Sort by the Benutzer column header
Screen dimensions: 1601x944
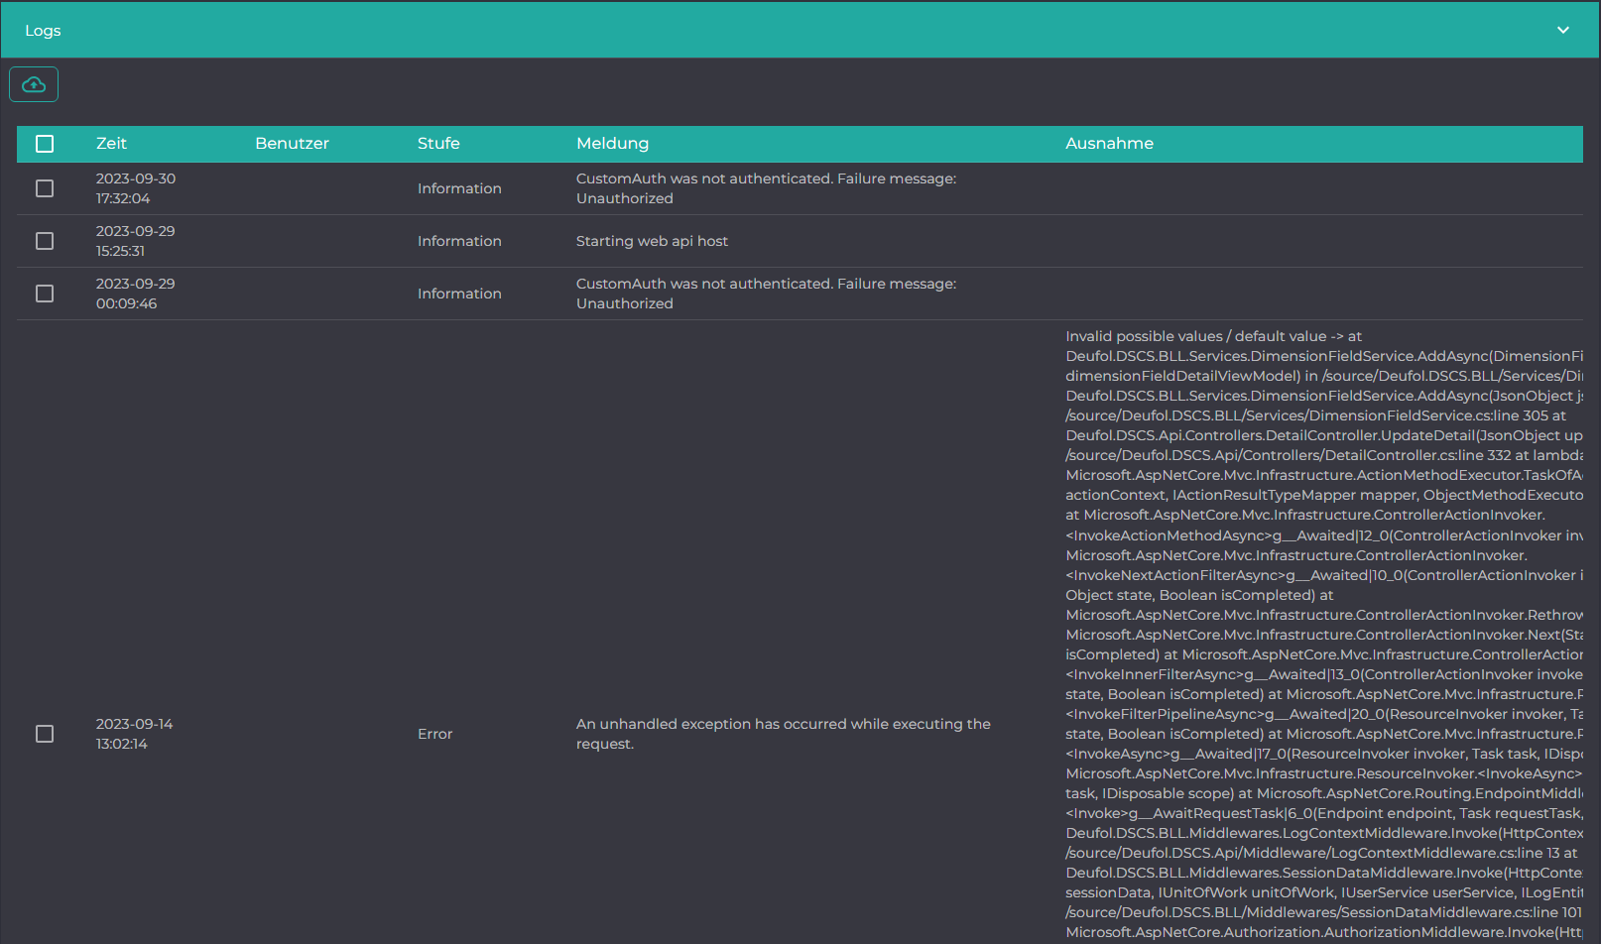point(292,144)
